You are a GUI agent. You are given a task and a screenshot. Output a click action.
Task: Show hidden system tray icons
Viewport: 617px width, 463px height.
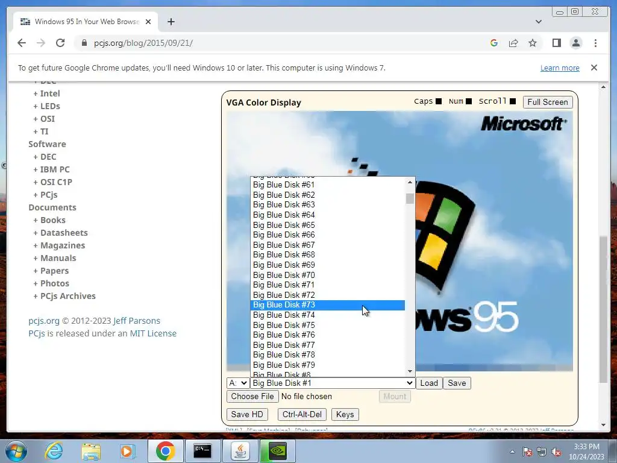coord(512,452)
